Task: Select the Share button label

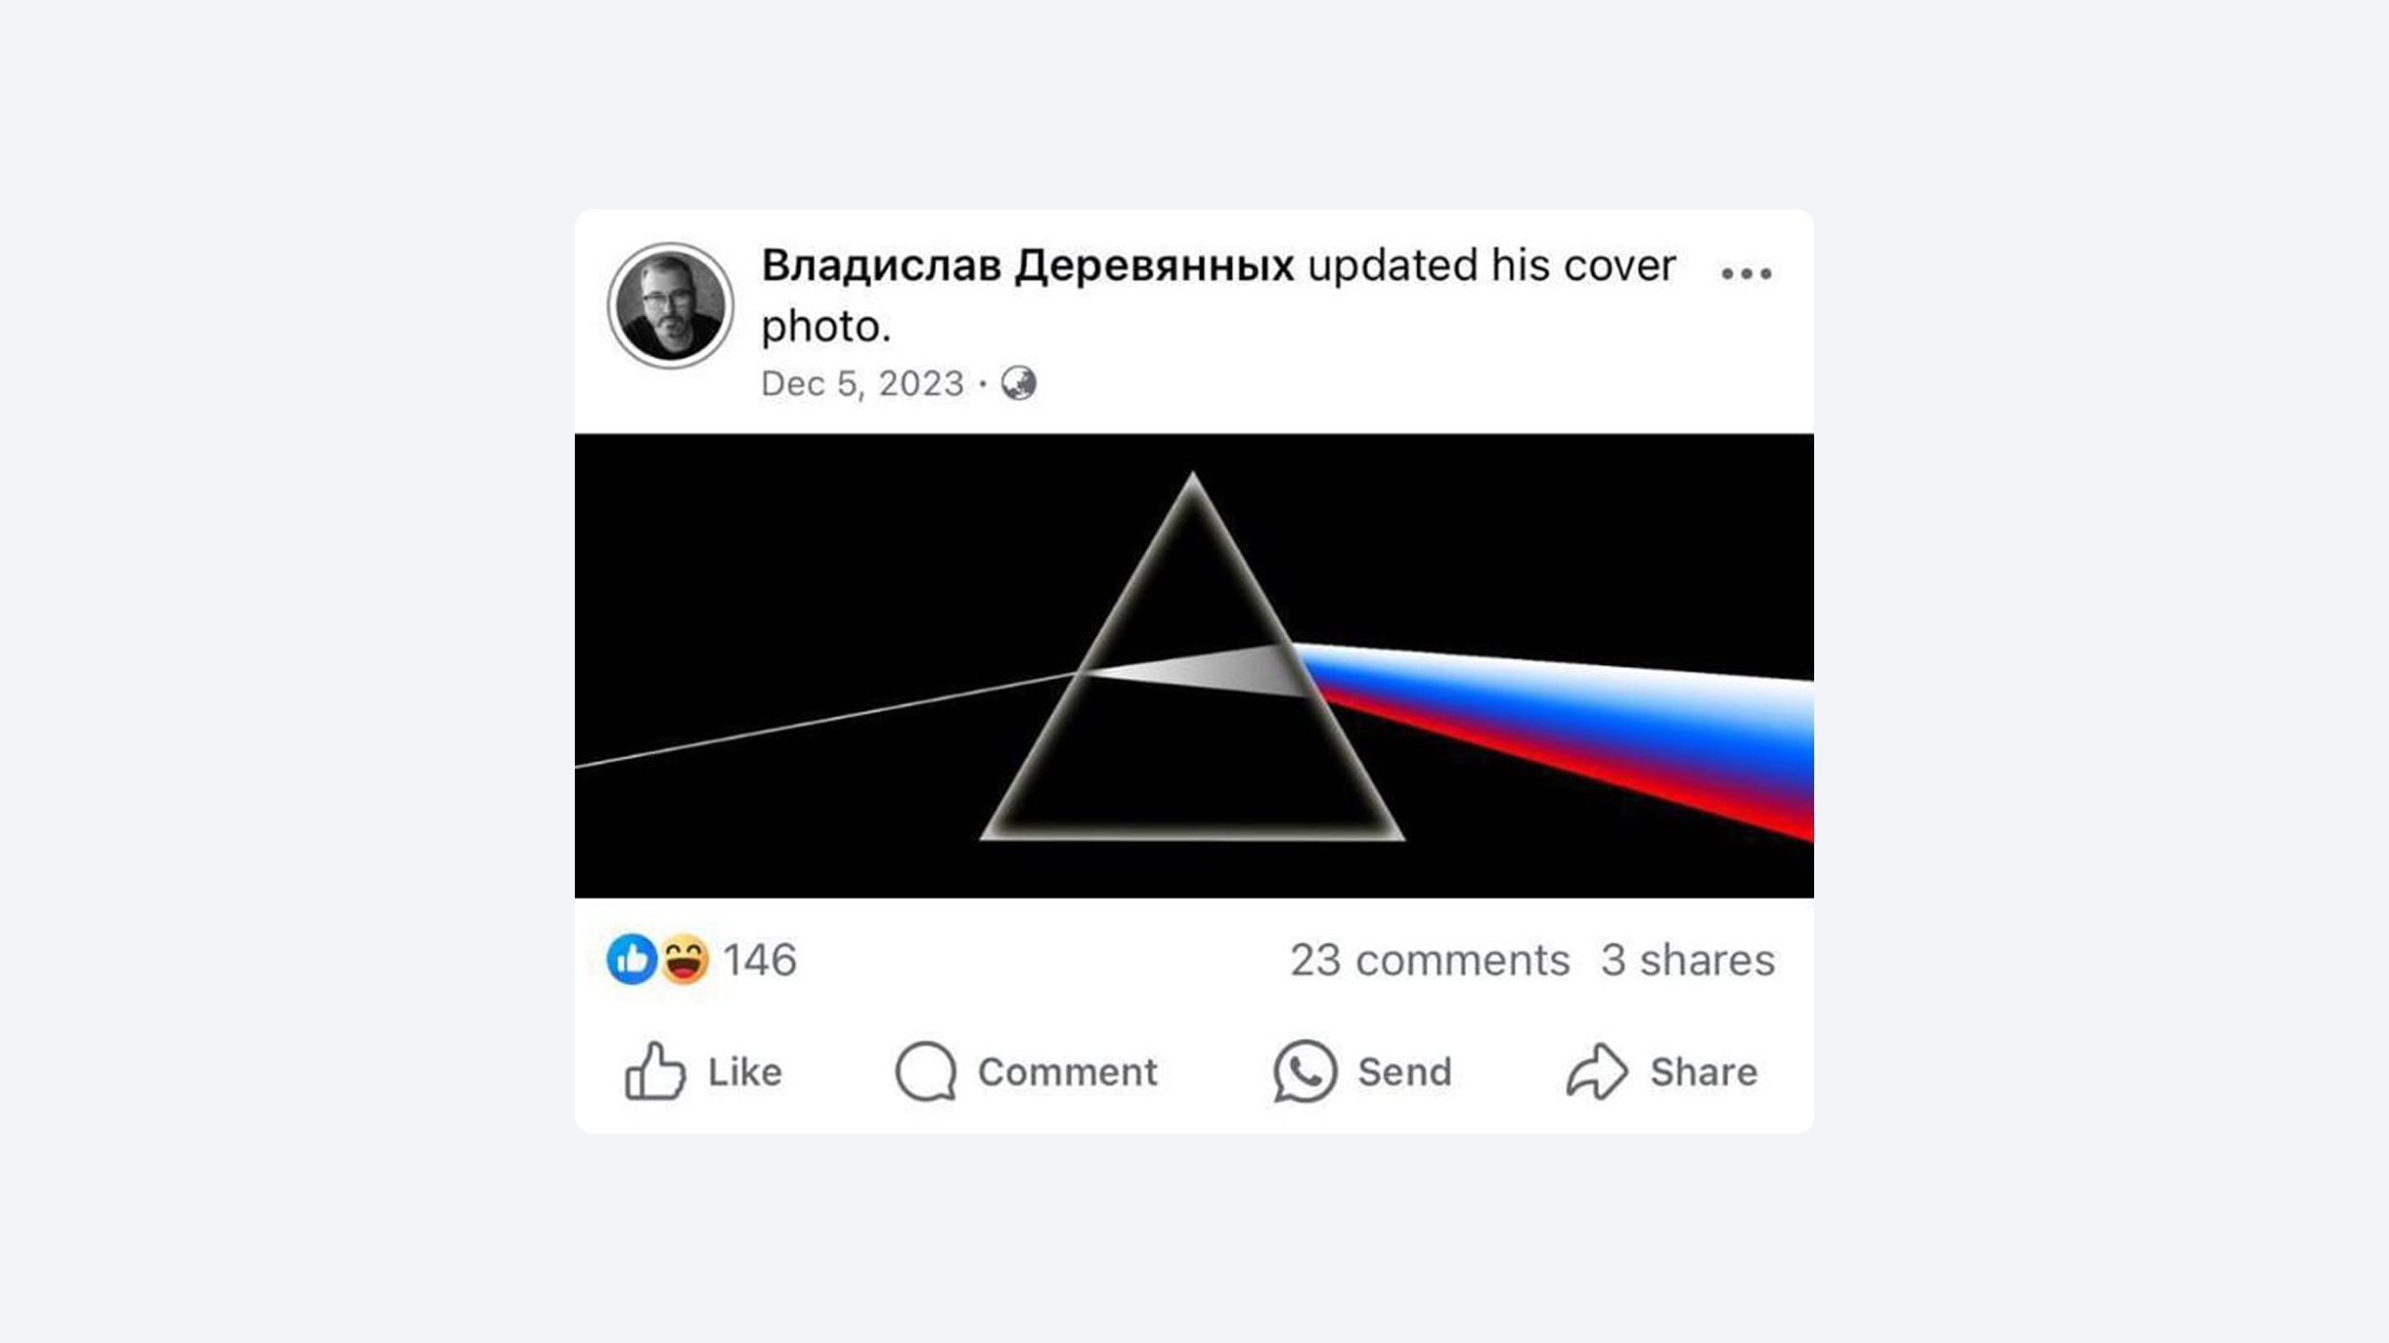Action: tap(1703, 1072)
